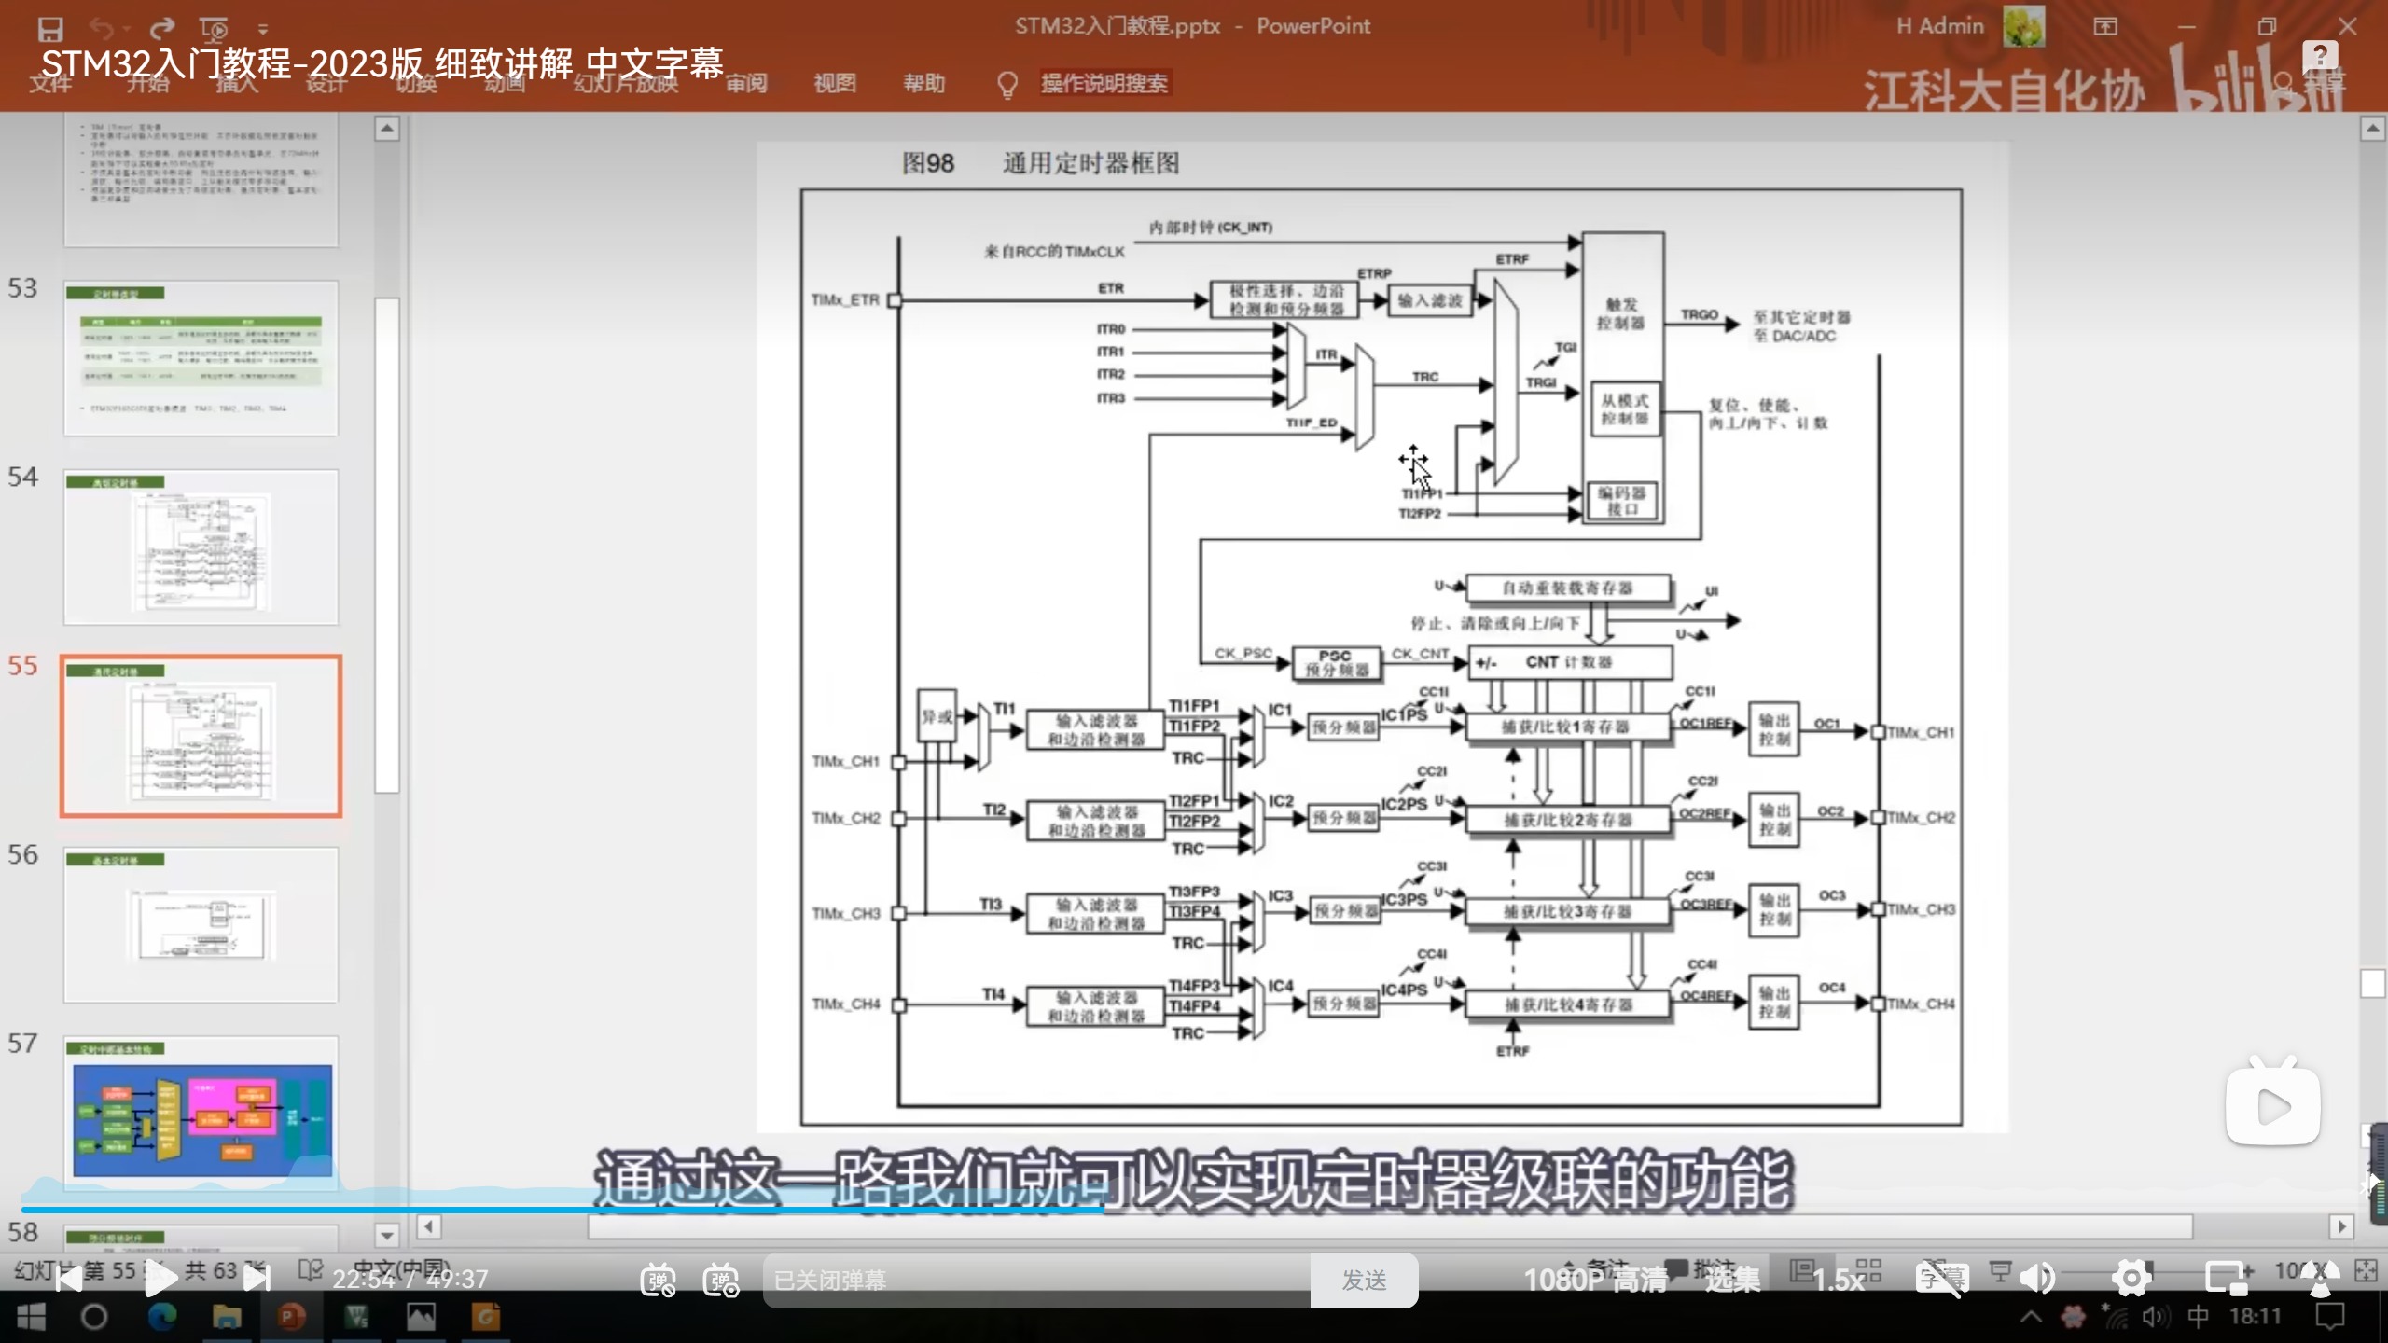The width and height of the screenshot is (2388, 1343).
Task: Select the slide 57 thumbnail
Action: click(201, 1112)
